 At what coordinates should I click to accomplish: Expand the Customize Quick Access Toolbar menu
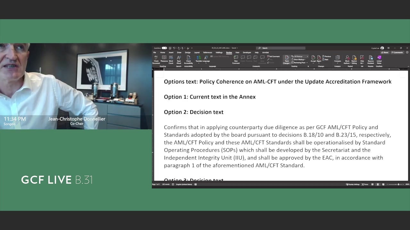tap(192, 48)
